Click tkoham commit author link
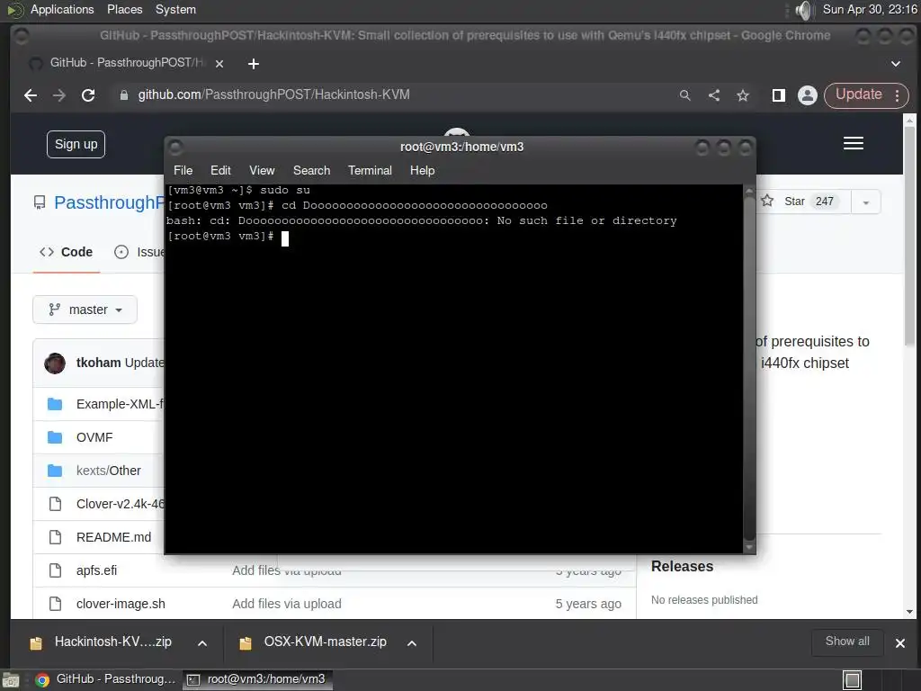 coord(99,363)
